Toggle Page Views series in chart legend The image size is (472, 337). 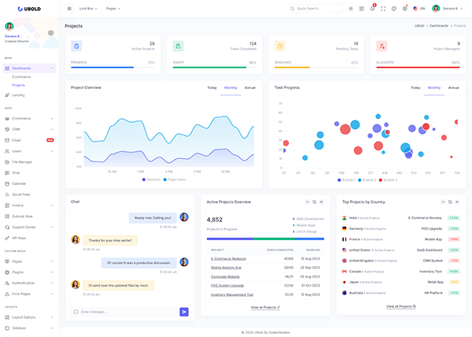tap(175, 180)
